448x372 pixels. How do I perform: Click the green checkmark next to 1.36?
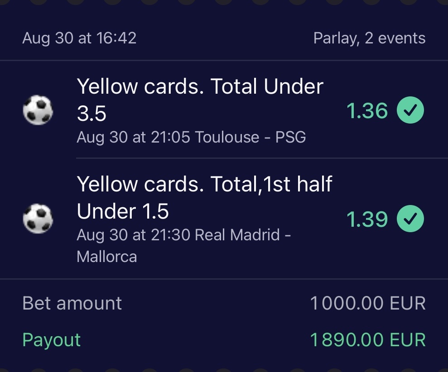click(410, 111)
